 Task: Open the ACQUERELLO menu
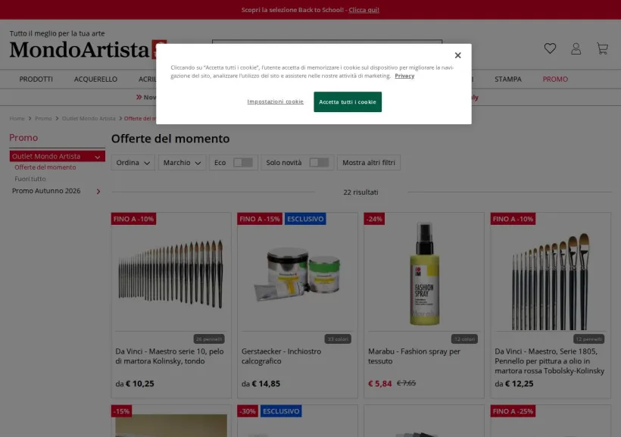(x=95, y=80)
